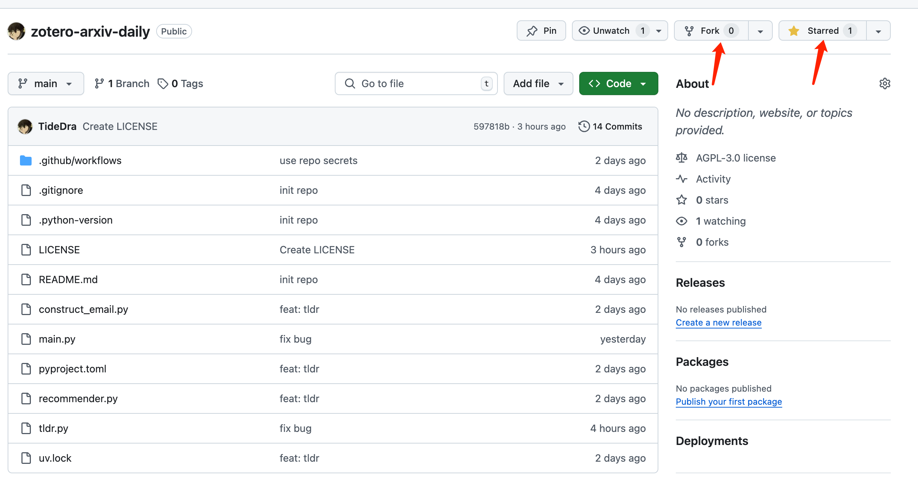
Task: Click the activity pulse icon
Action: (x=682, y=179)
